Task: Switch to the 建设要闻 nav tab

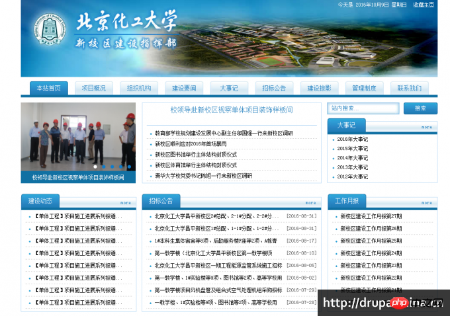Action: pos(184,88)
